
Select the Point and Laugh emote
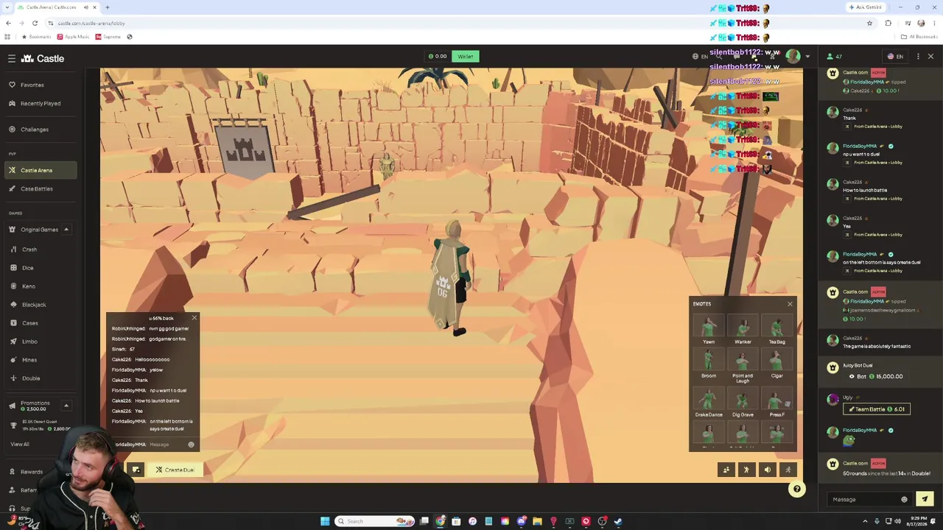pos(743,366)
